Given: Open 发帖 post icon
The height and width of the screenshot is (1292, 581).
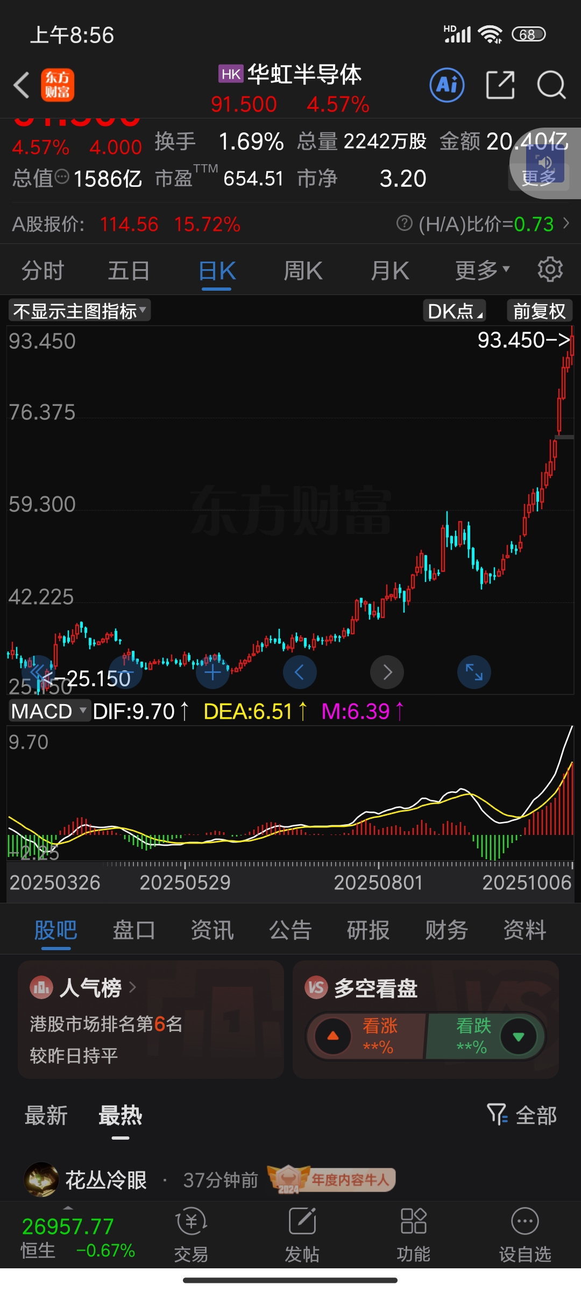Looking at the screenshot, I should click(x=302, y=1235).
